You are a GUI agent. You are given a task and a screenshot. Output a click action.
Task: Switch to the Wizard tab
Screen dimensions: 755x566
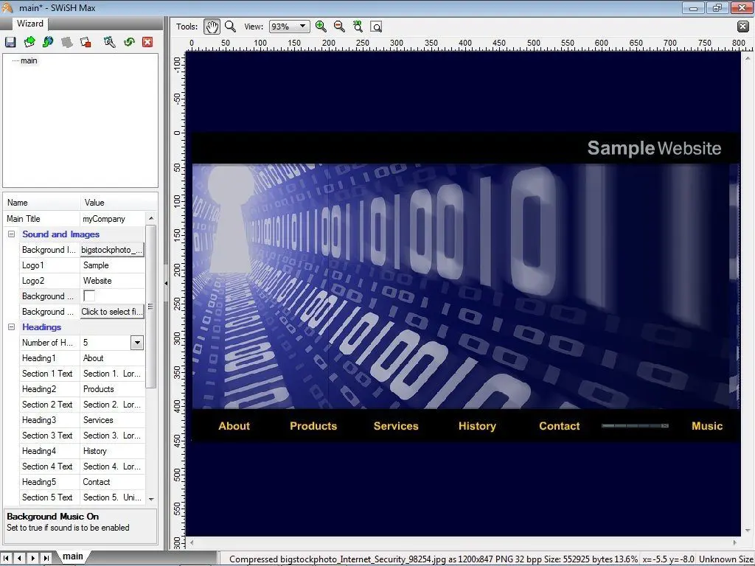tap(30, 24)
